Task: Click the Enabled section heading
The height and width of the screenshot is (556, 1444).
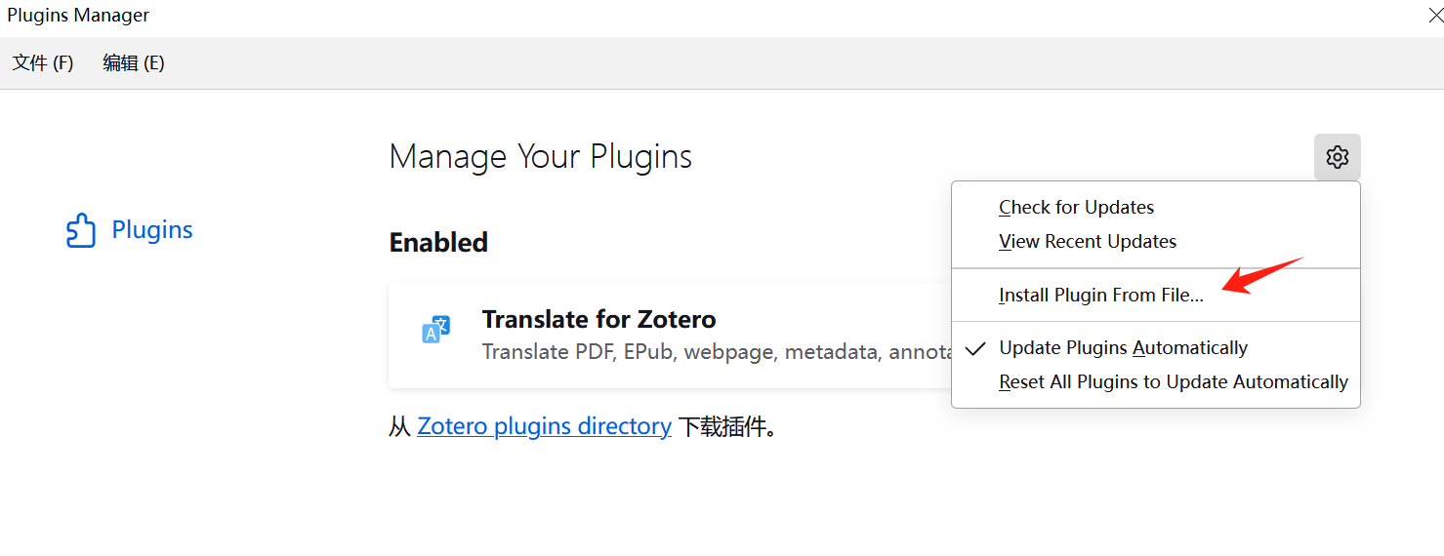Action: click(x=438, y=243)
